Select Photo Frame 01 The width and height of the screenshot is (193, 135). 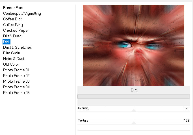click(x=16, y=70)
